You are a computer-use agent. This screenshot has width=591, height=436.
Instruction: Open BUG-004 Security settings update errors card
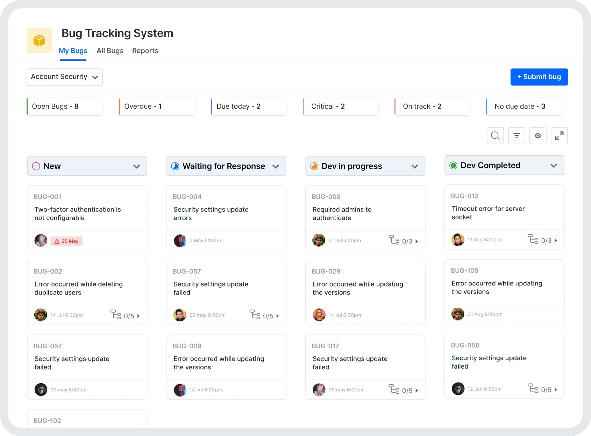226,213
